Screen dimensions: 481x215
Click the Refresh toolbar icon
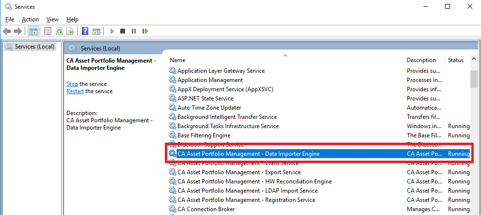(59, 31)
